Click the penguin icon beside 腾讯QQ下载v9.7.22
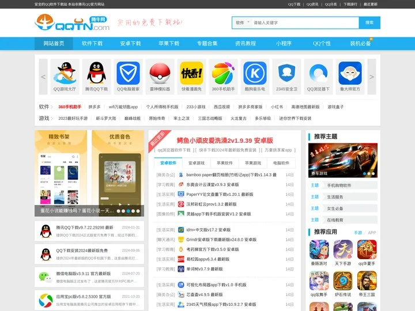Viewport: 415px width, 311px height. [x=46, y=231]
